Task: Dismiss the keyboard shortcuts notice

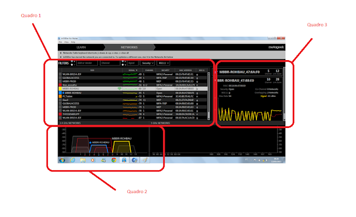Action: (x=61, y=53)
